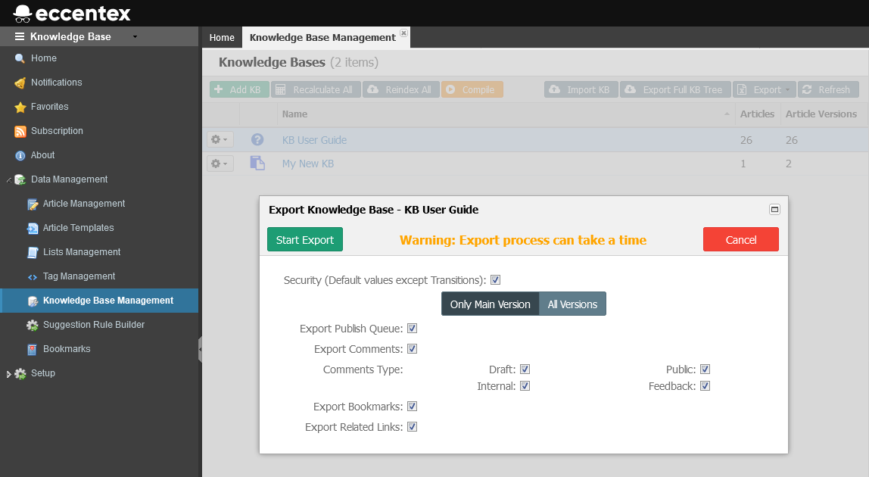Open the Knowledge Base module dropdown arrow
Viewport: 869px width, 477px height.
pos(135,36)
